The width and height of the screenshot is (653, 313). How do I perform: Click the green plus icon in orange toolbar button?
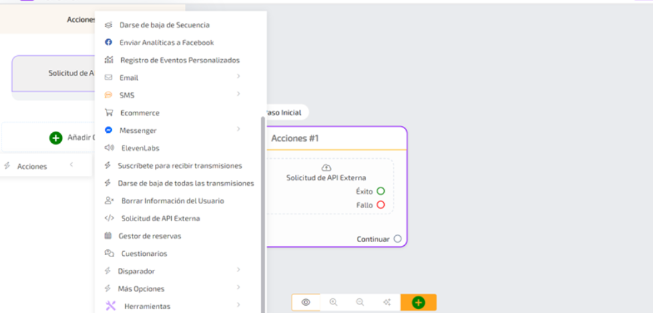click(x=418, y=302)
